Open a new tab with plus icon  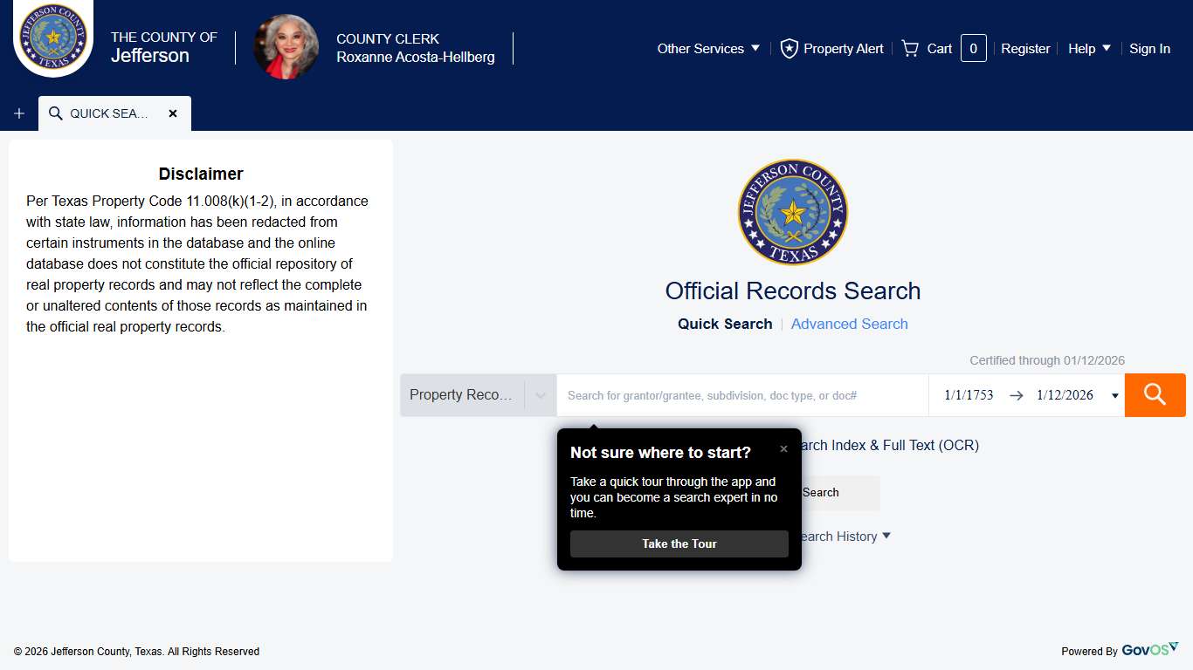[x=19, y=114]
